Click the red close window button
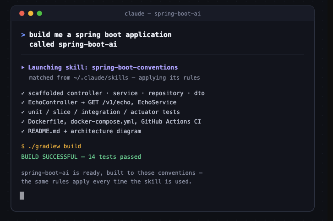333x221 pixels. tap(22, 14)
